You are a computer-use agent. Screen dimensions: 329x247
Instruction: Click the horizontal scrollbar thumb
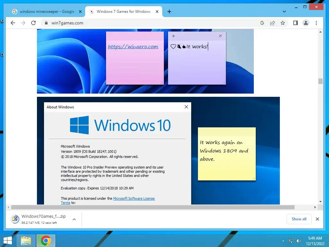153,207
